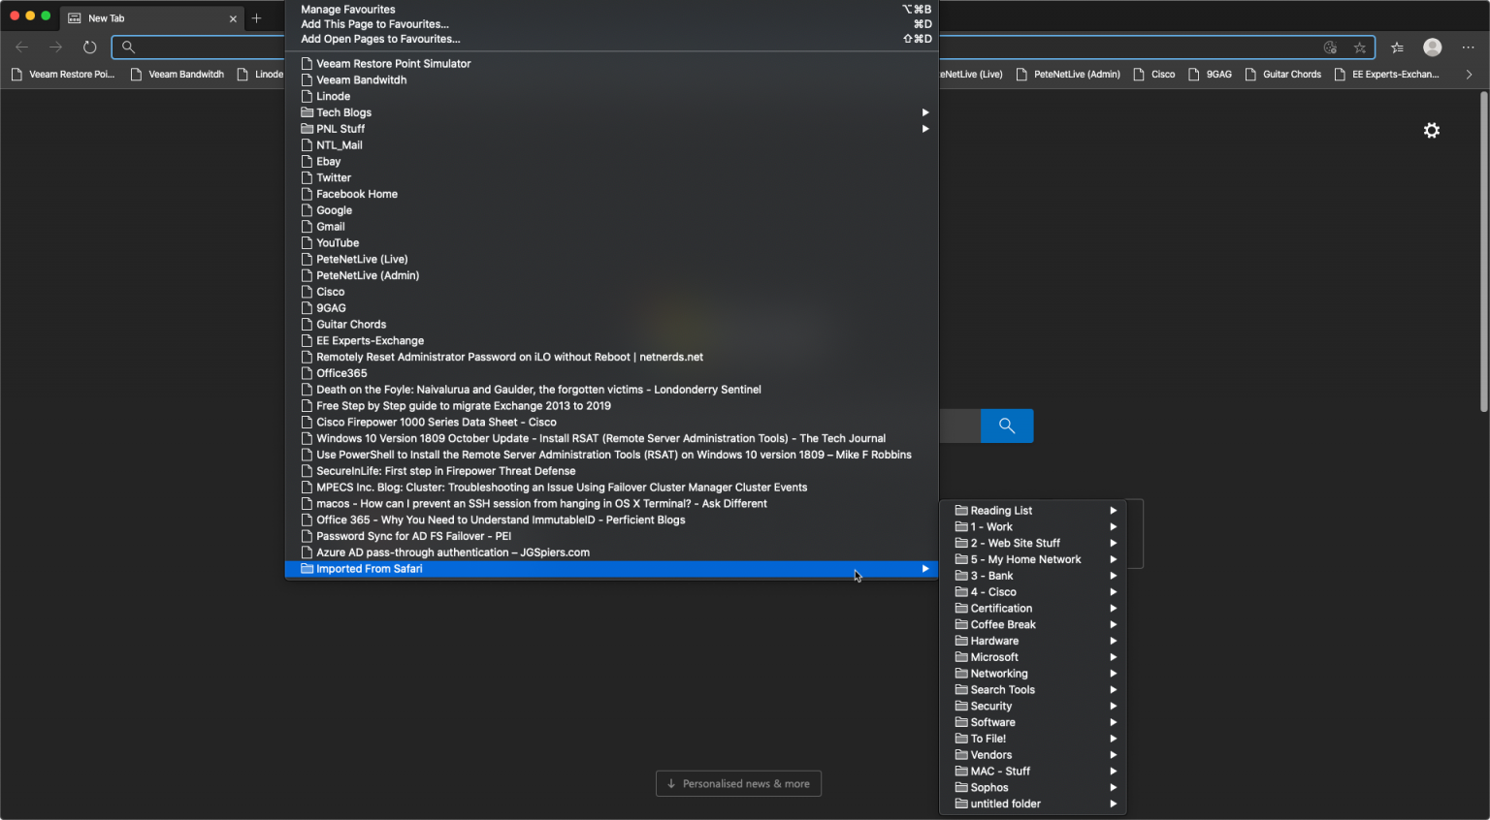Click the page vertical scrollbar

tap(1483, 252)
